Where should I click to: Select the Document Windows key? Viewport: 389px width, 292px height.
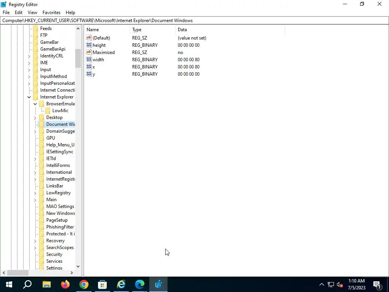click(x=60, y=124)
